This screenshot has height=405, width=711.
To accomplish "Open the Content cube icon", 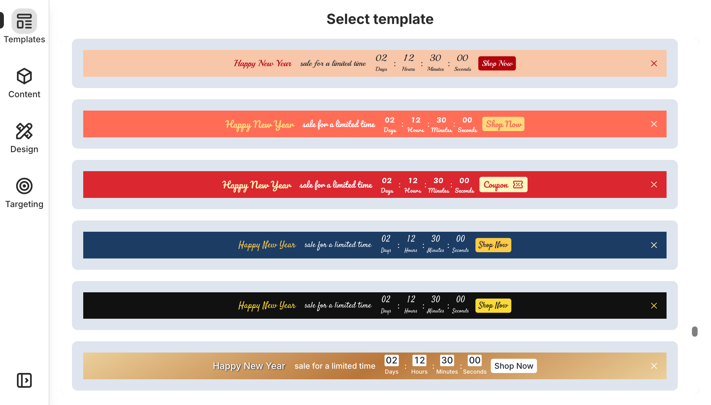I will click(x=24, y=76).
